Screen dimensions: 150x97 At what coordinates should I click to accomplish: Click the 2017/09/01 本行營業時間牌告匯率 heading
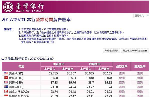36,20
